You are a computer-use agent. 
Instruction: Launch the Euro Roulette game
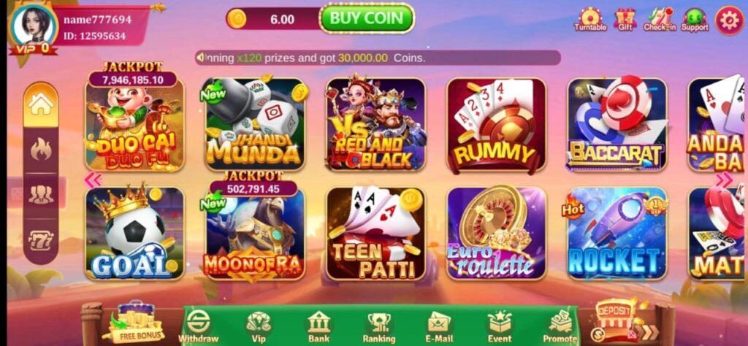[x=496, y=233]
